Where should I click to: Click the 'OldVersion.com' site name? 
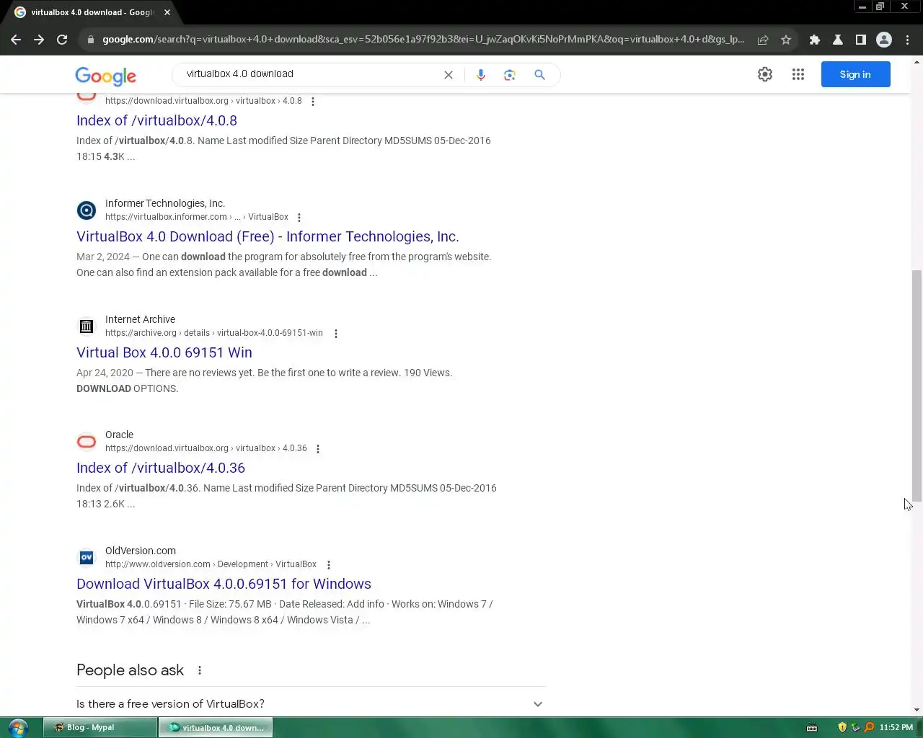[x=141, y=551]
